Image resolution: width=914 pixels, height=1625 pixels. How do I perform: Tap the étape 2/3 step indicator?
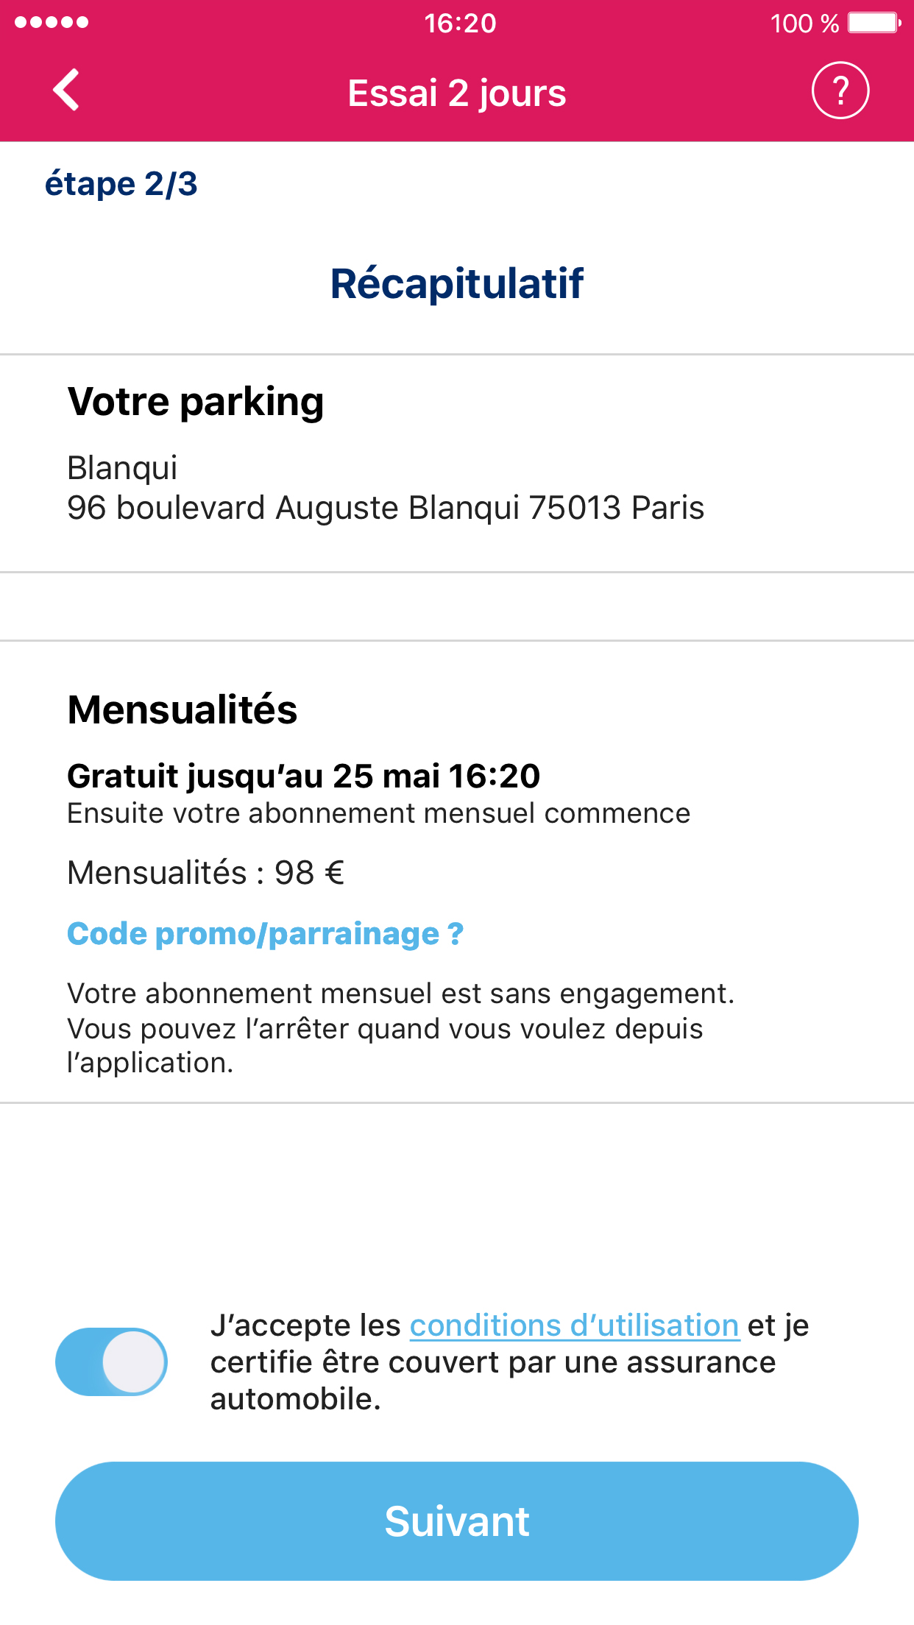point(121,184)
